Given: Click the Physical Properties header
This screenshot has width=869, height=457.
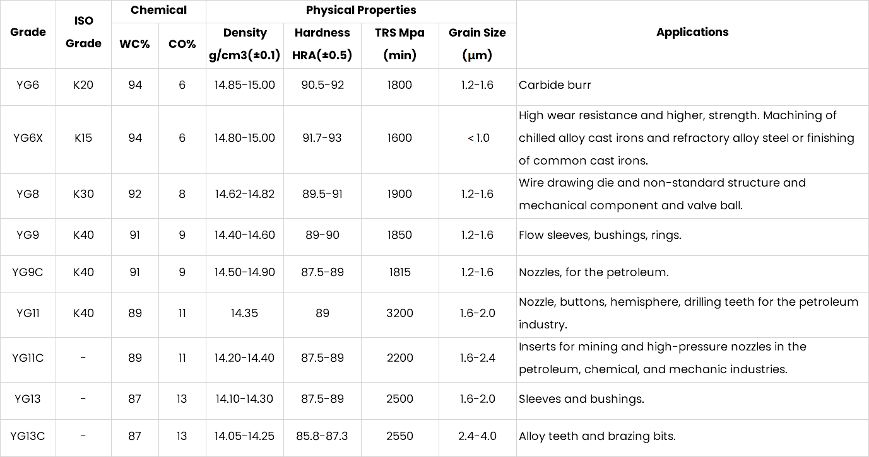Looking at the screenshot, I should 361,10.
